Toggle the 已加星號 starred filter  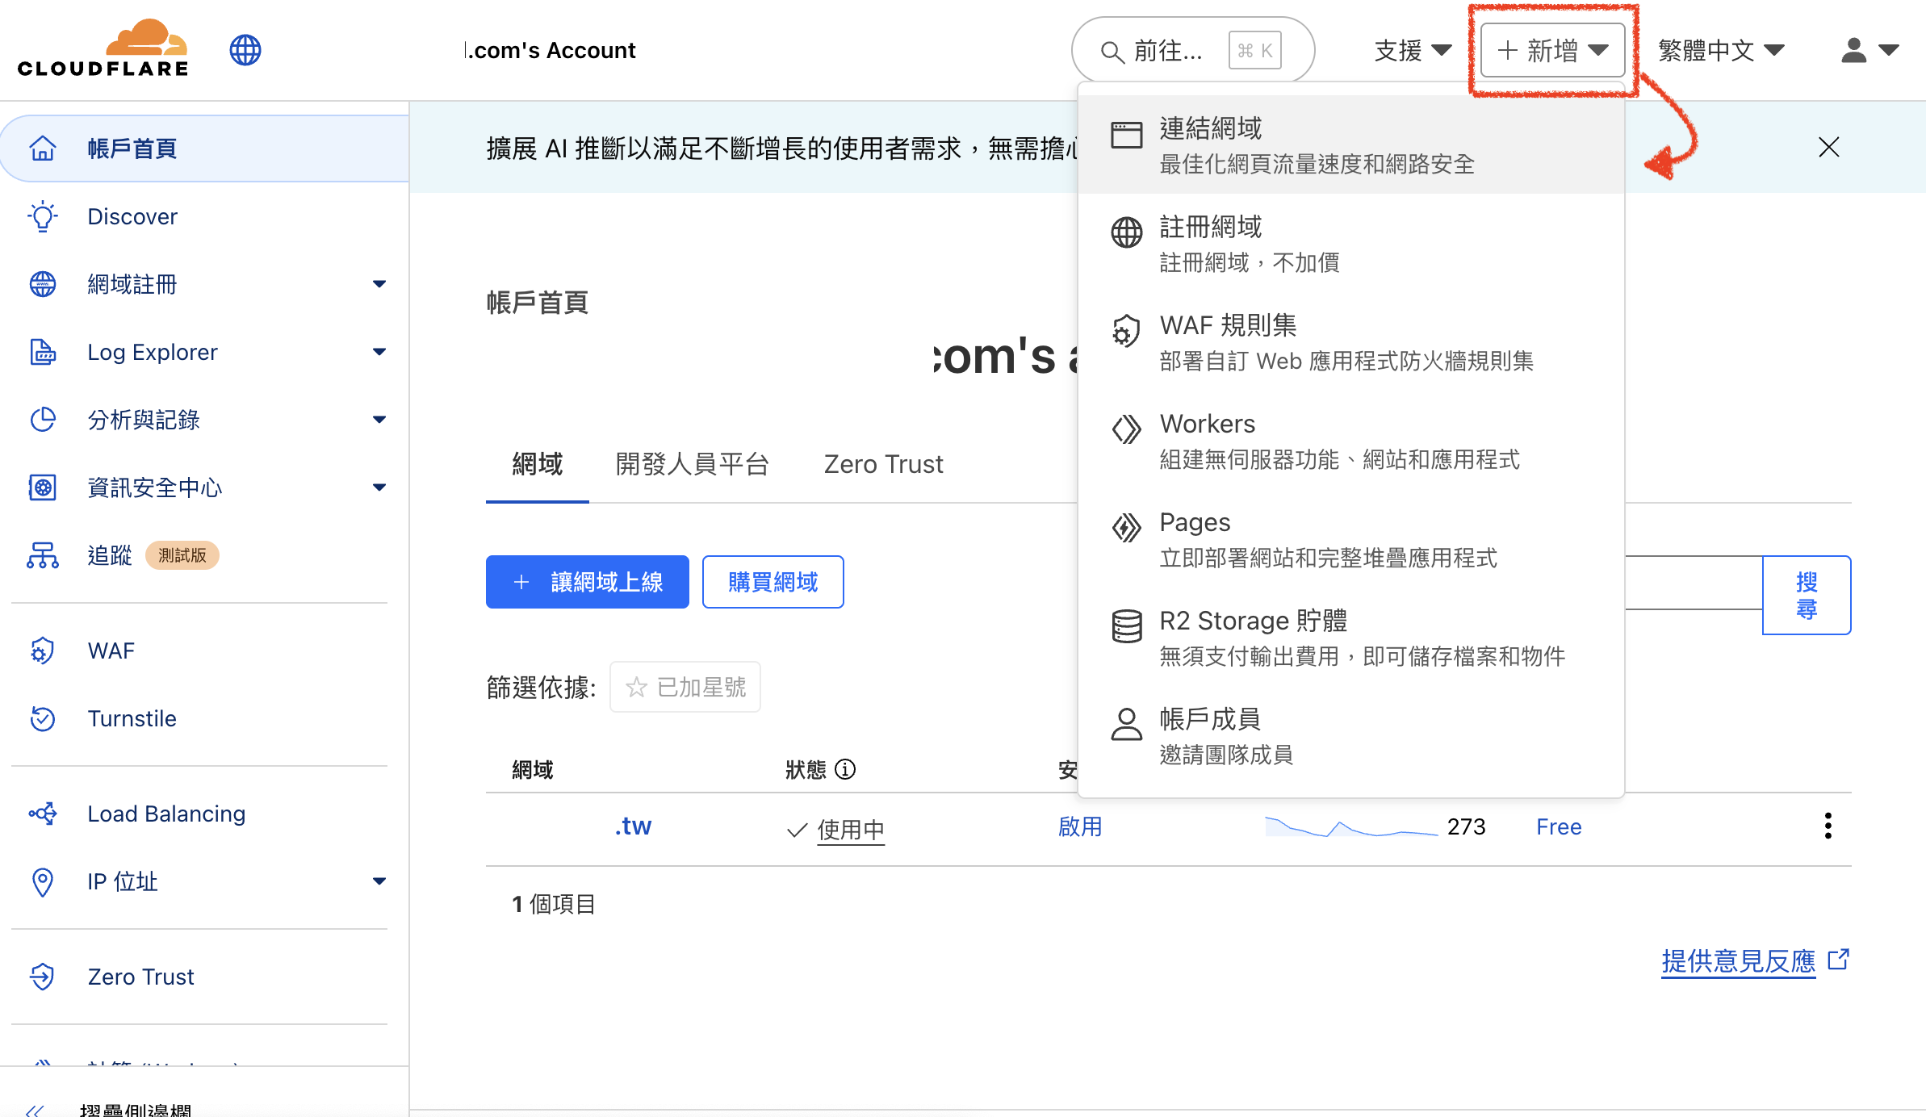pos(685,687)
